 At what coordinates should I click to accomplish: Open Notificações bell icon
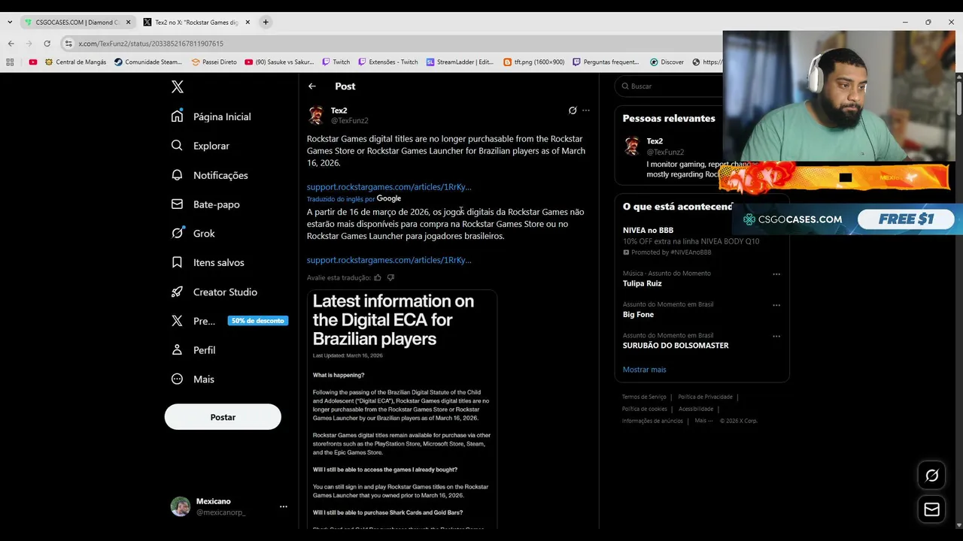point(177,175)
